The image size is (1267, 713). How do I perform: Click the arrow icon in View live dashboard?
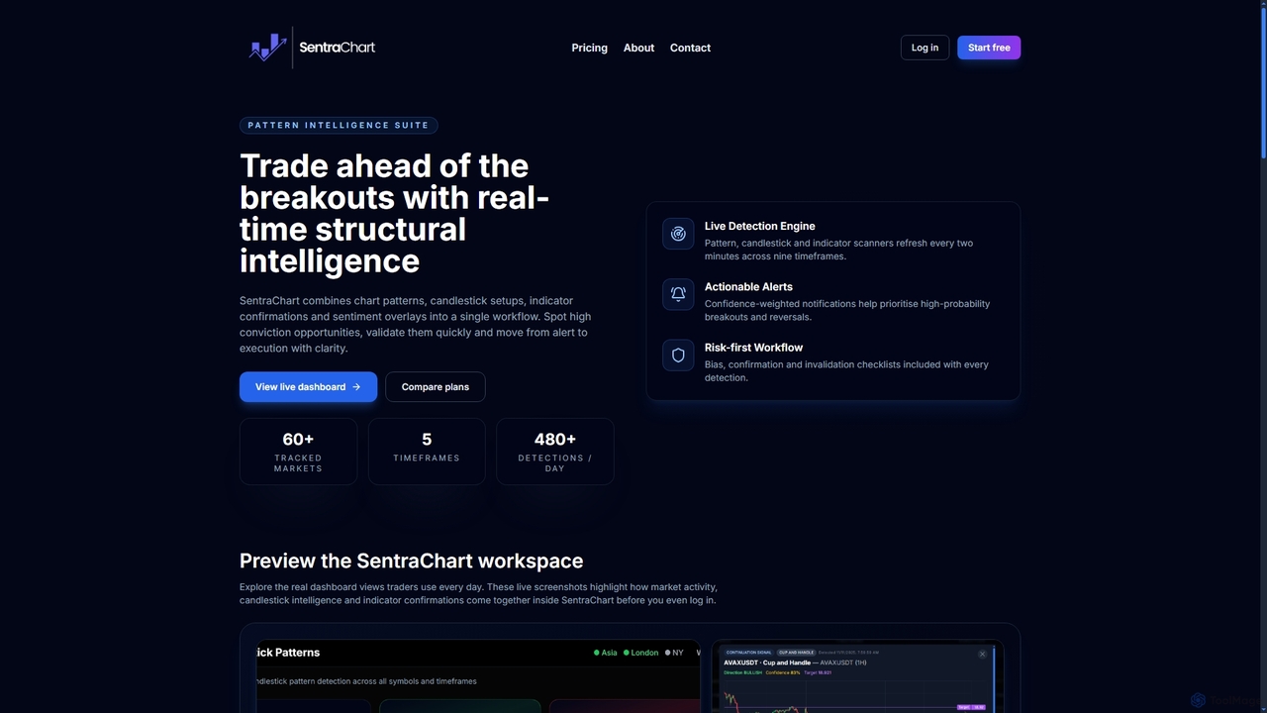pyautogui.click(x=356, y=387)
